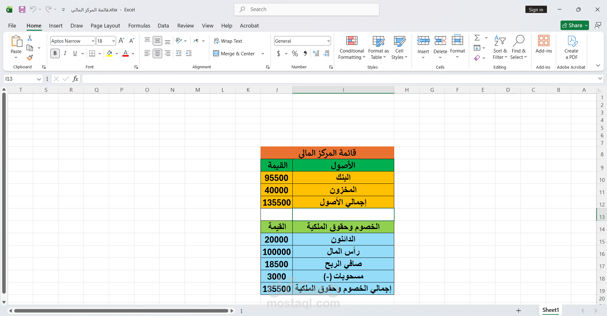Expand Merge & Center options arrow
Viewport: 607px width, 316px height.
(263, 53)
